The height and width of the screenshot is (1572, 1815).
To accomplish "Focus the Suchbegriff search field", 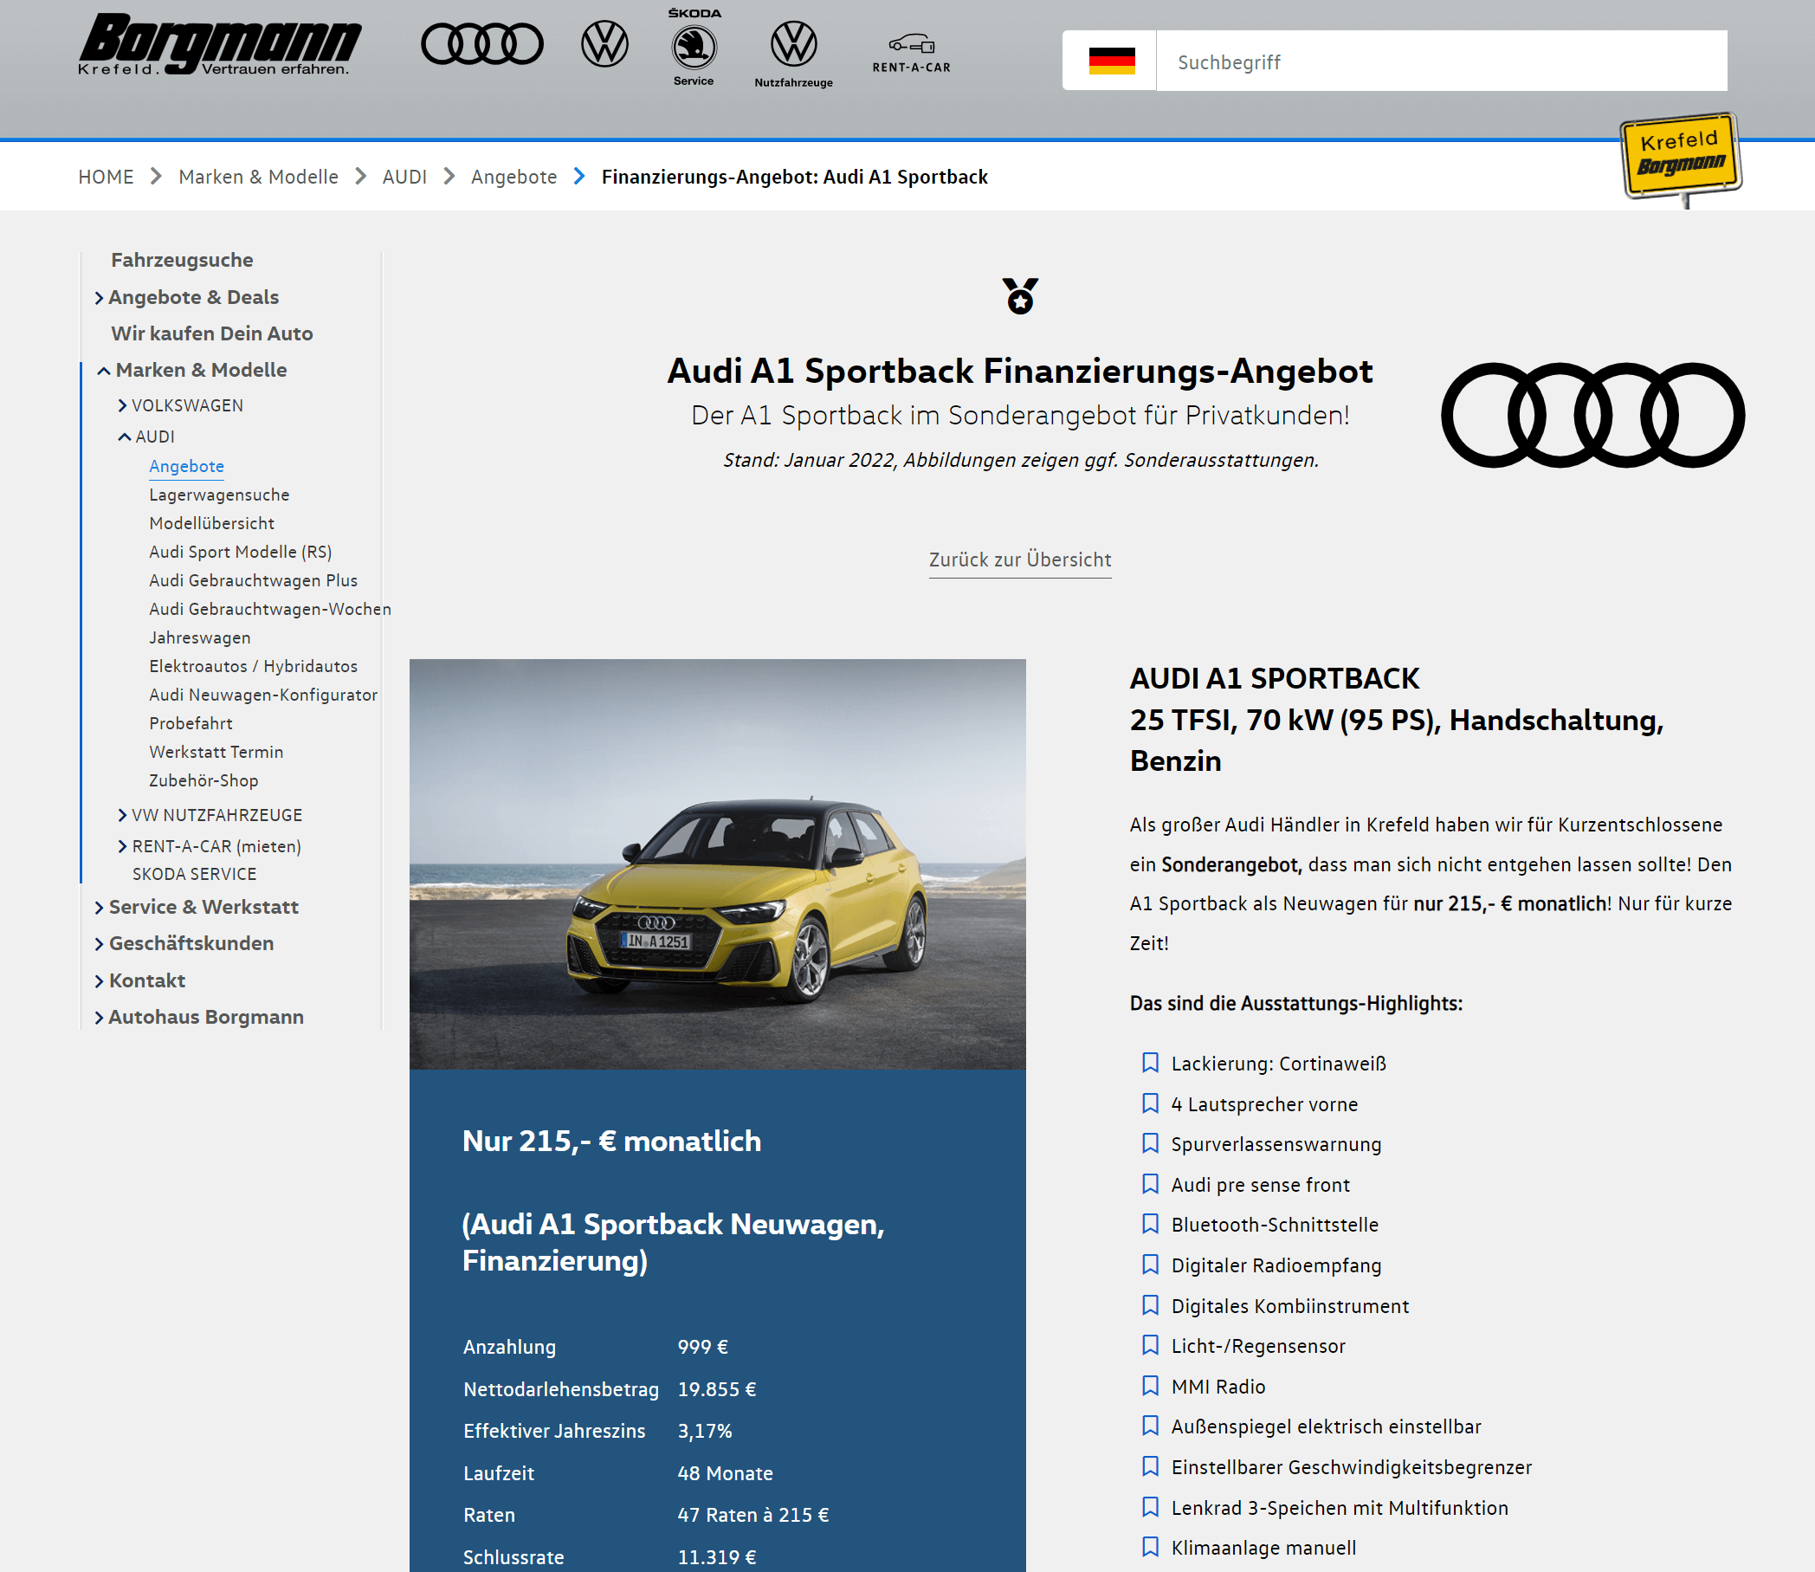I will [x=1442, y=61].
